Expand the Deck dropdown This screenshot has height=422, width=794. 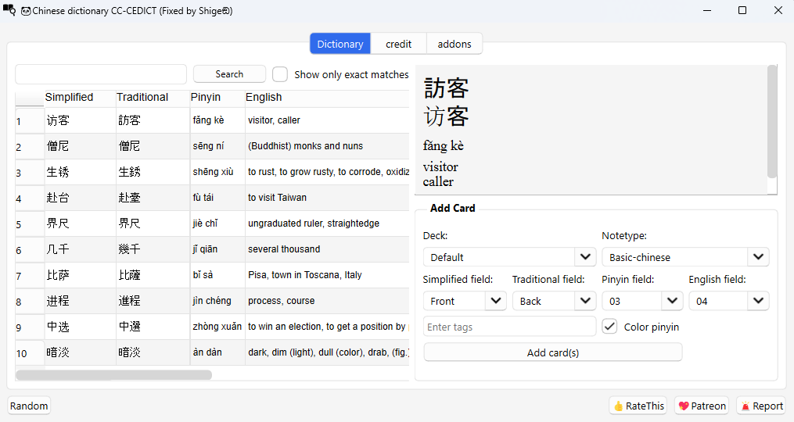[x=508, y=257]
